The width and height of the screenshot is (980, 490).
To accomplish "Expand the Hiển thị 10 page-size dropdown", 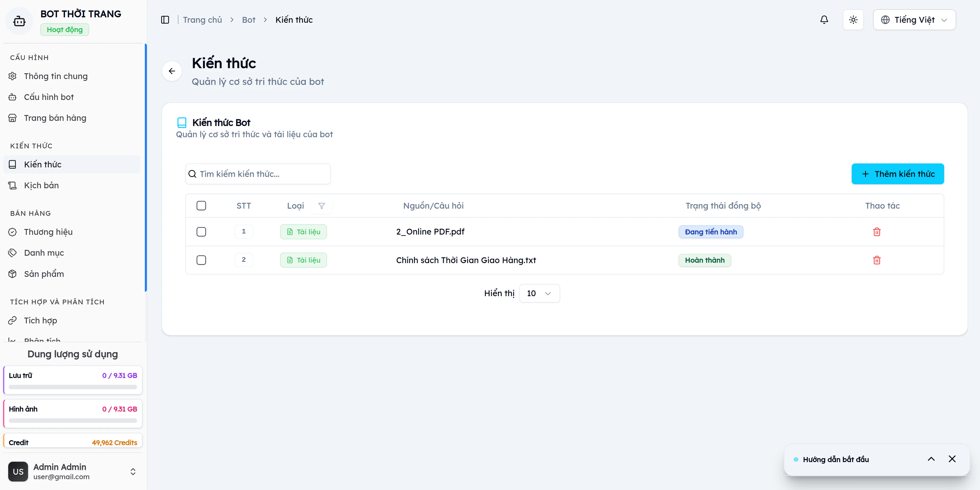I will (x=539, y=294).
